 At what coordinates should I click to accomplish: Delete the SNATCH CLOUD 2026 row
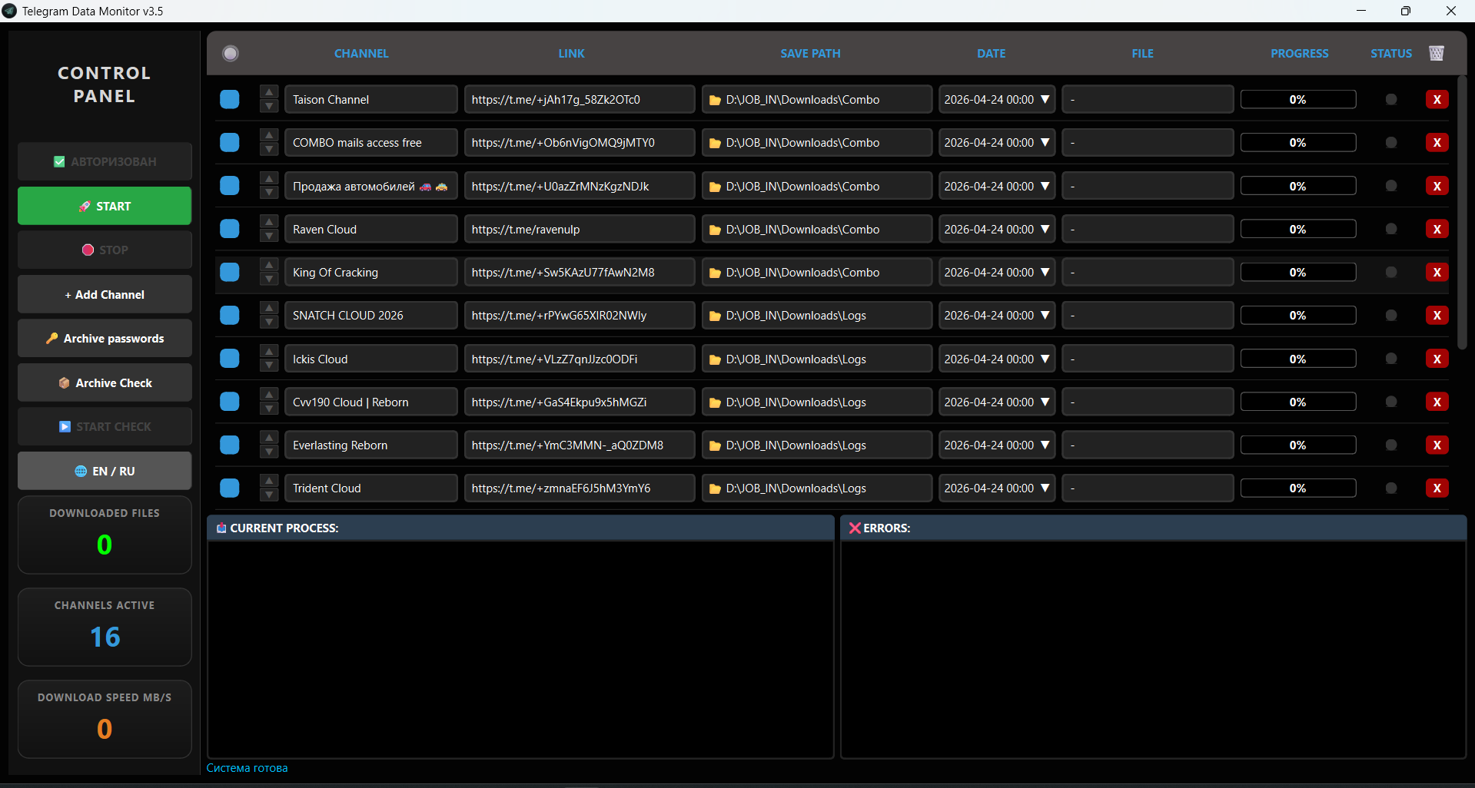click(1437, 315)
